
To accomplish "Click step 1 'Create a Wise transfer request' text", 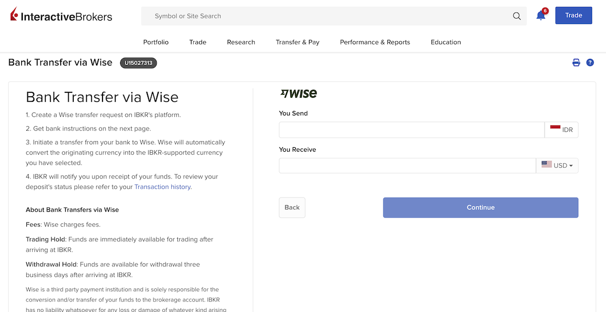I will tap(103, 115).
